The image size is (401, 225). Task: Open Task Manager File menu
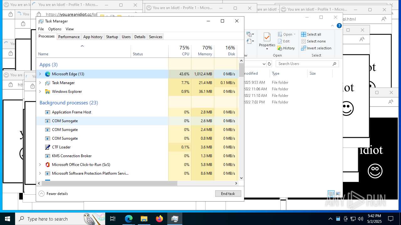[41, 29]
